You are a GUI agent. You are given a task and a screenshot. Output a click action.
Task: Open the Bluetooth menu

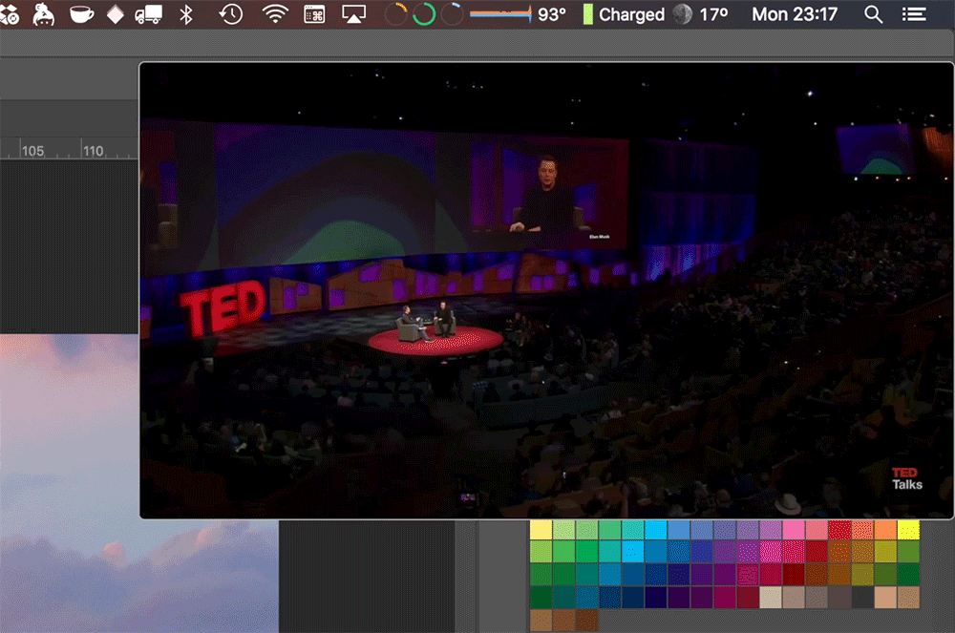click(186, 14)
